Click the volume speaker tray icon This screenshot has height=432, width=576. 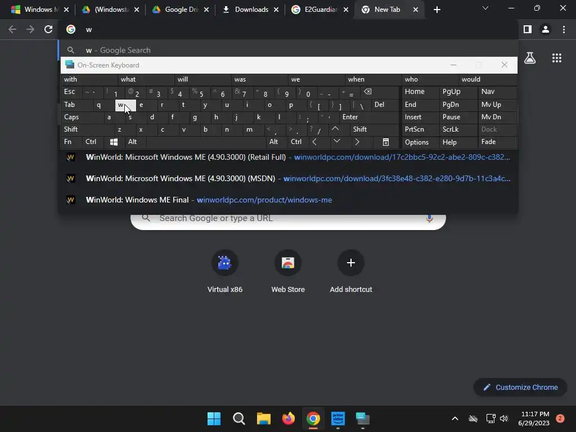503,418
